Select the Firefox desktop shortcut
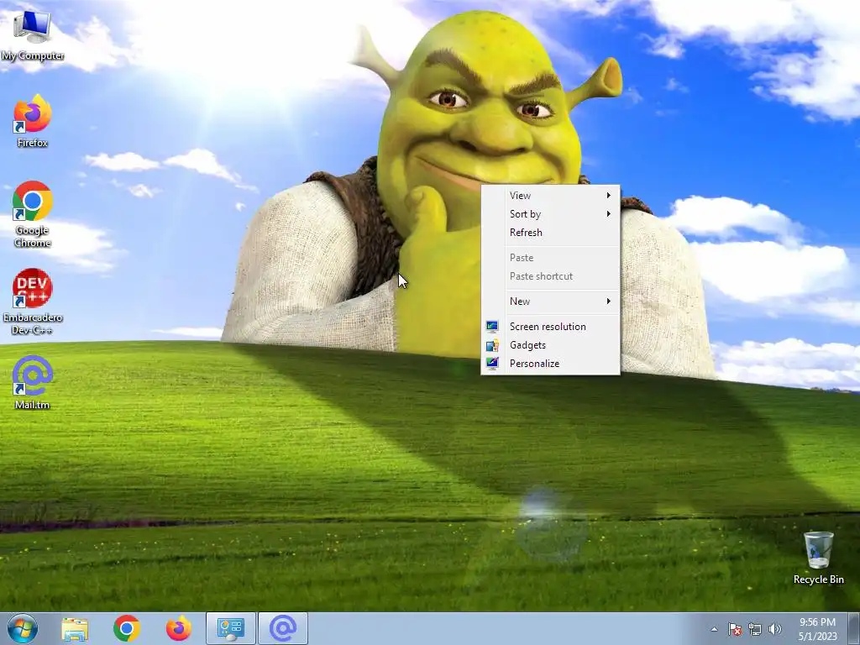This screenshot has height=645, width=860. point(33,121)
